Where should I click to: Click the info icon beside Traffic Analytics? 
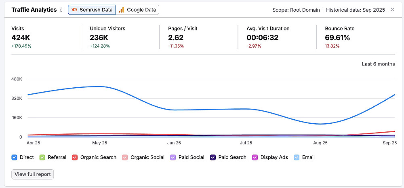coord(61,10)
